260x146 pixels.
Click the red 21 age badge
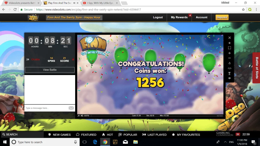tap(238, 134)
